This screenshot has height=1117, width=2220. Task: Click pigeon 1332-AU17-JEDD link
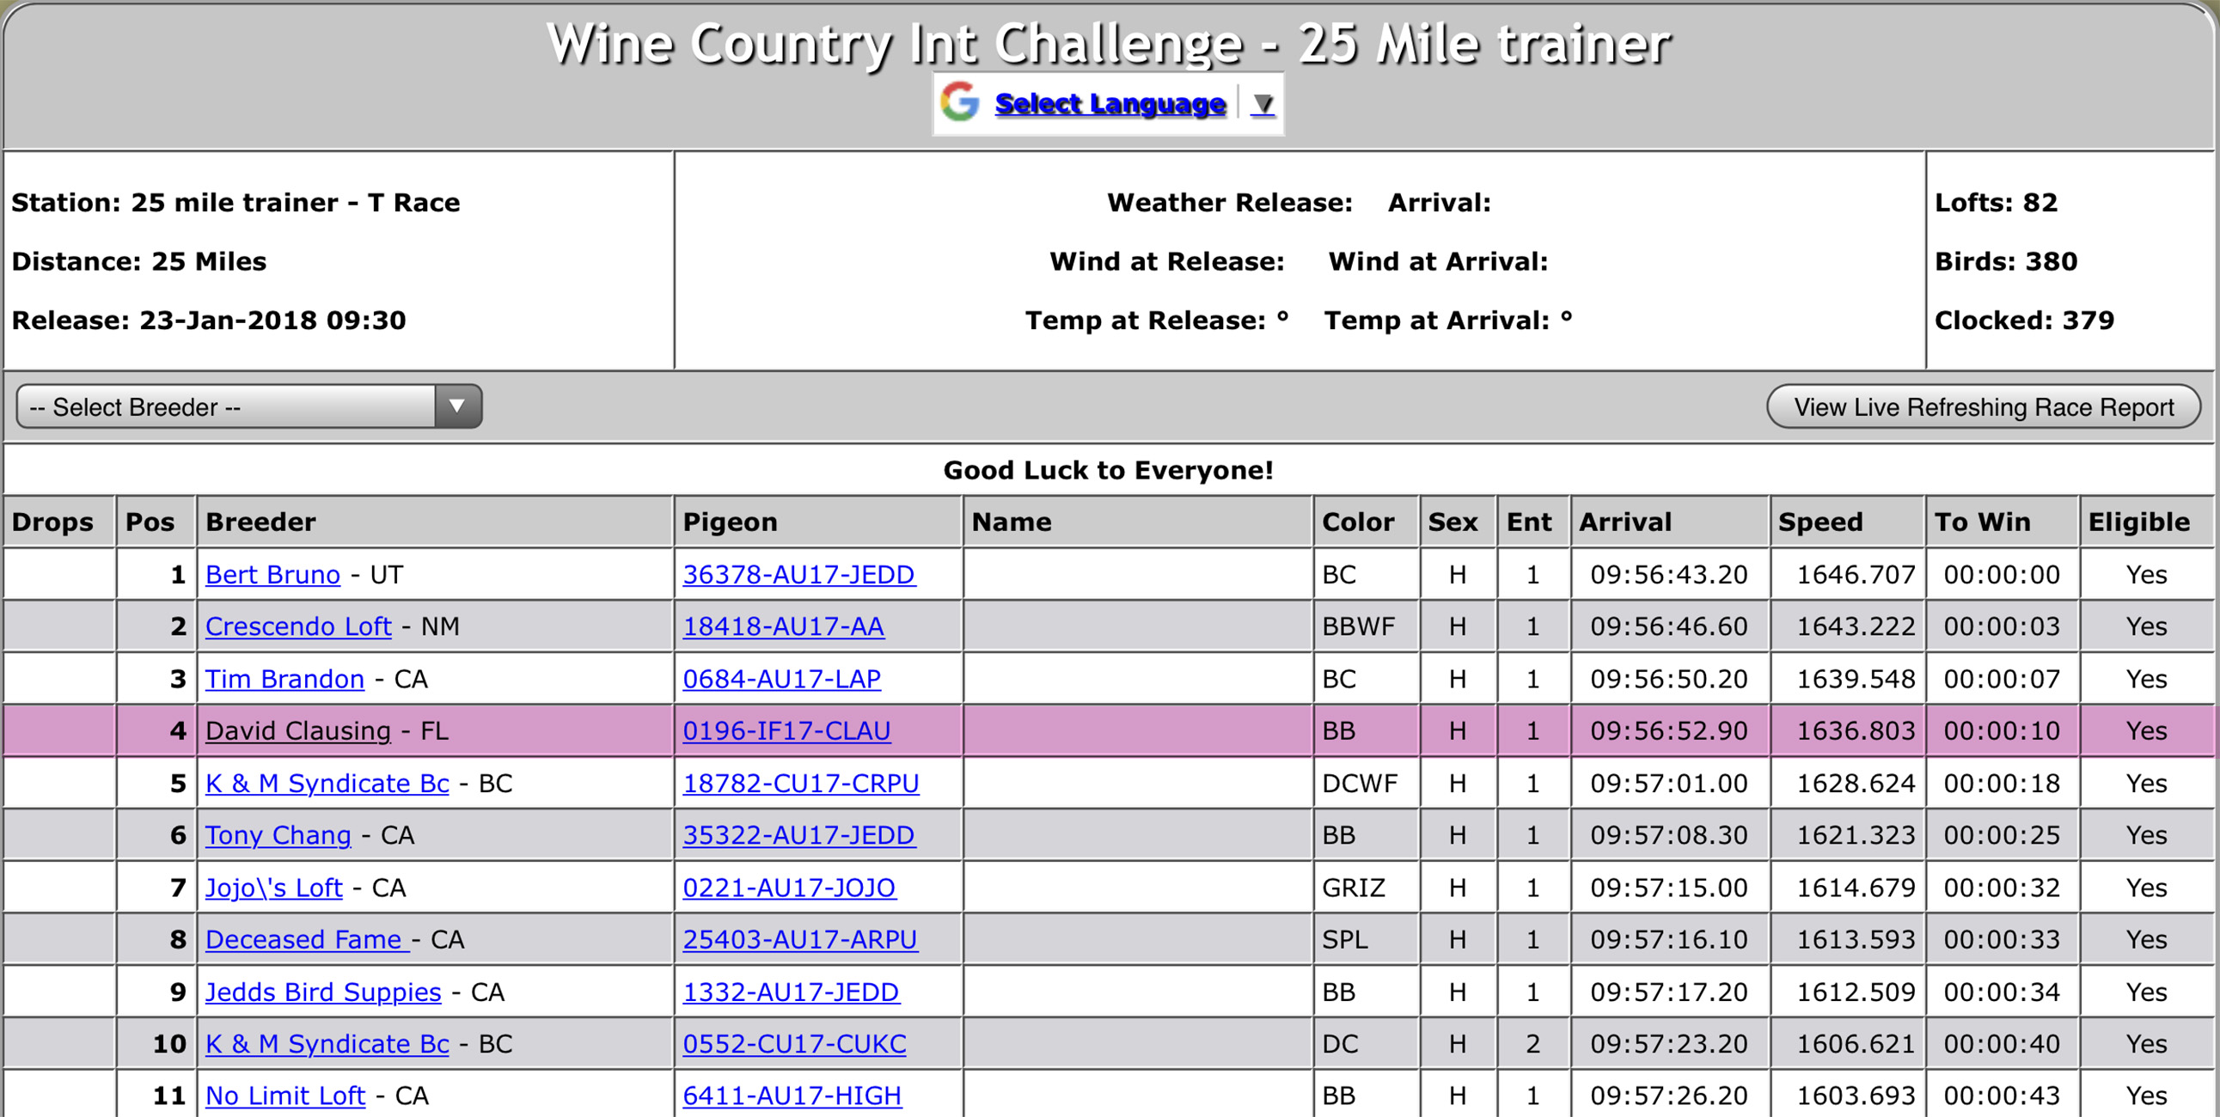[790, 992]
